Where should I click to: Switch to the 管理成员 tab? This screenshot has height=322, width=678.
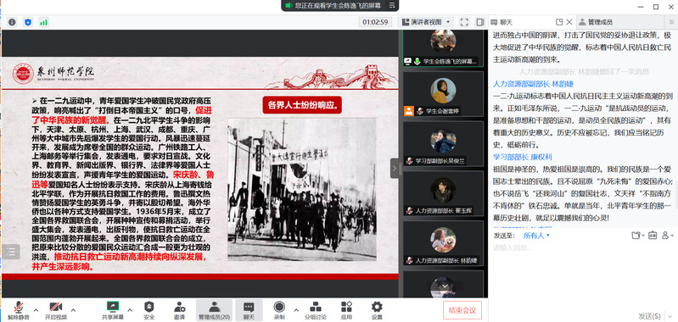[596, 22]
